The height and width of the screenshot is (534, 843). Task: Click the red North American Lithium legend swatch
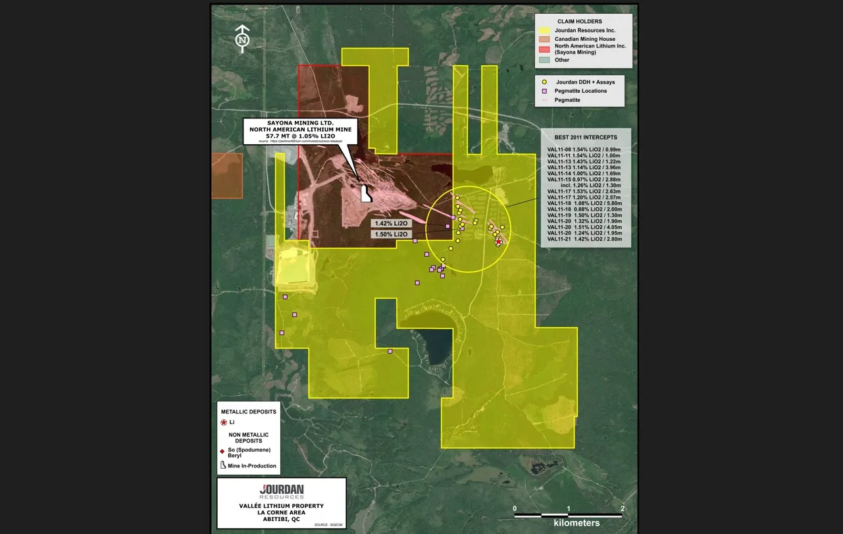pyautogui.click(x=544, y=49)
